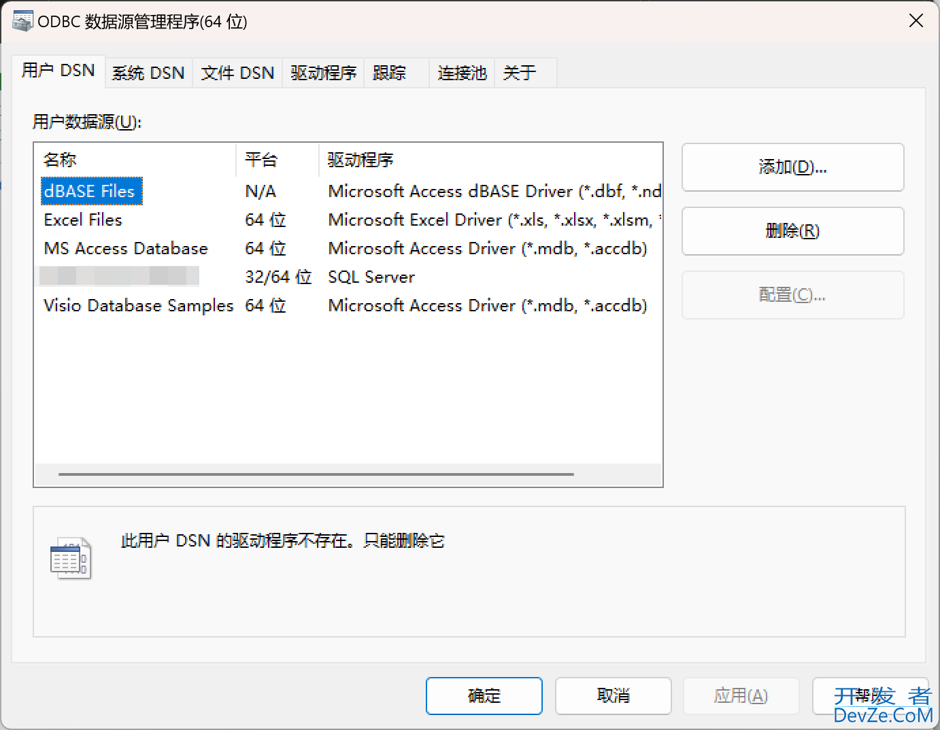Select the dBASE Files data source
Image resolution: width=940 pixels, height=730 pixels.
click(x=91, y=192)
